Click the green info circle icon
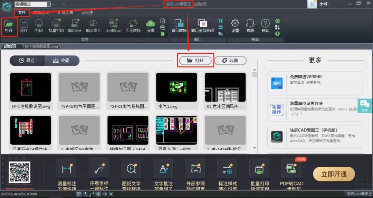 [277, 34]
